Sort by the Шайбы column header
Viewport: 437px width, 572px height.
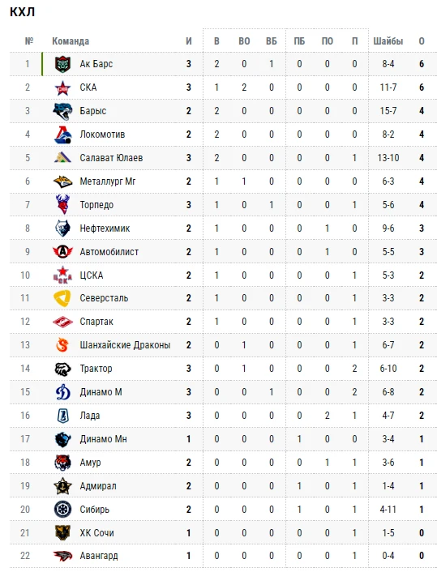tap(388, 41)
